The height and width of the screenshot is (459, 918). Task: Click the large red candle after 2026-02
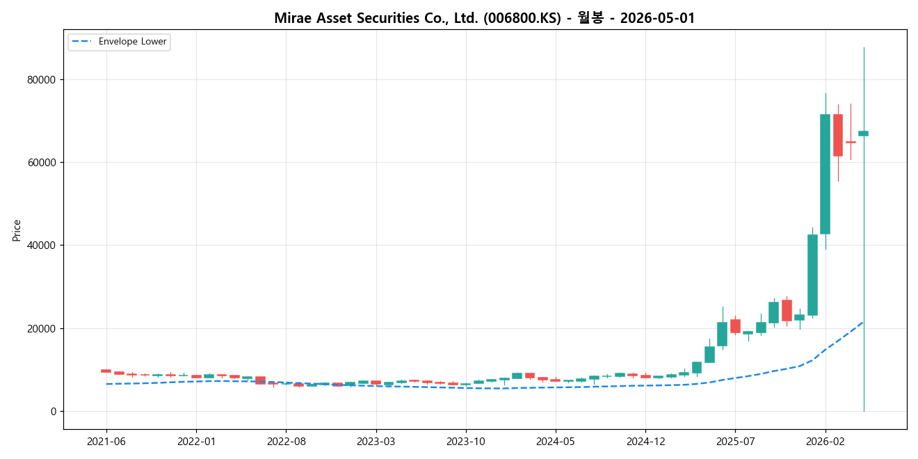click(x=838, y=135)
